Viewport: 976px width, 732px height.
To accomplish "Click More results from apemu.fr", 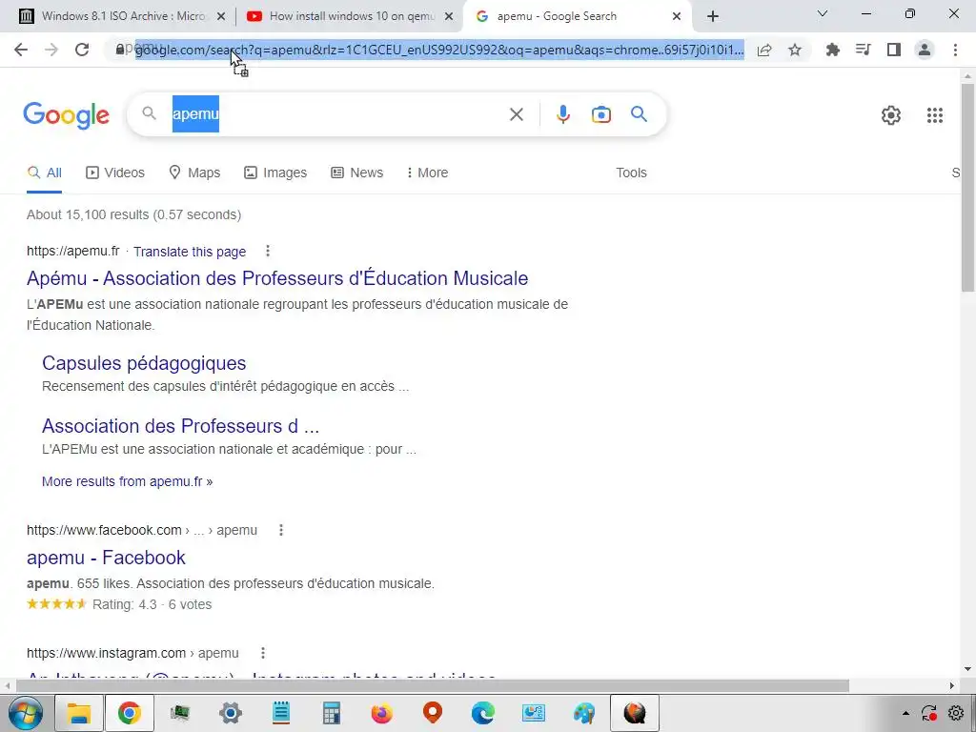I will click(x=127, y=481).
